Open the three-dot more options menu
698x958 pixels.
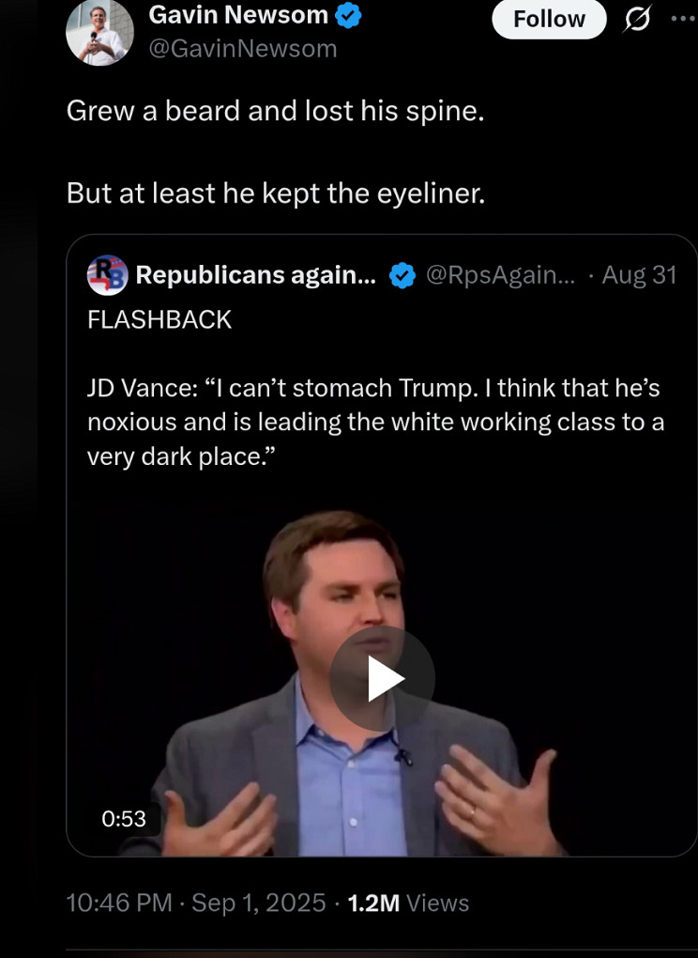pos(685,19)
